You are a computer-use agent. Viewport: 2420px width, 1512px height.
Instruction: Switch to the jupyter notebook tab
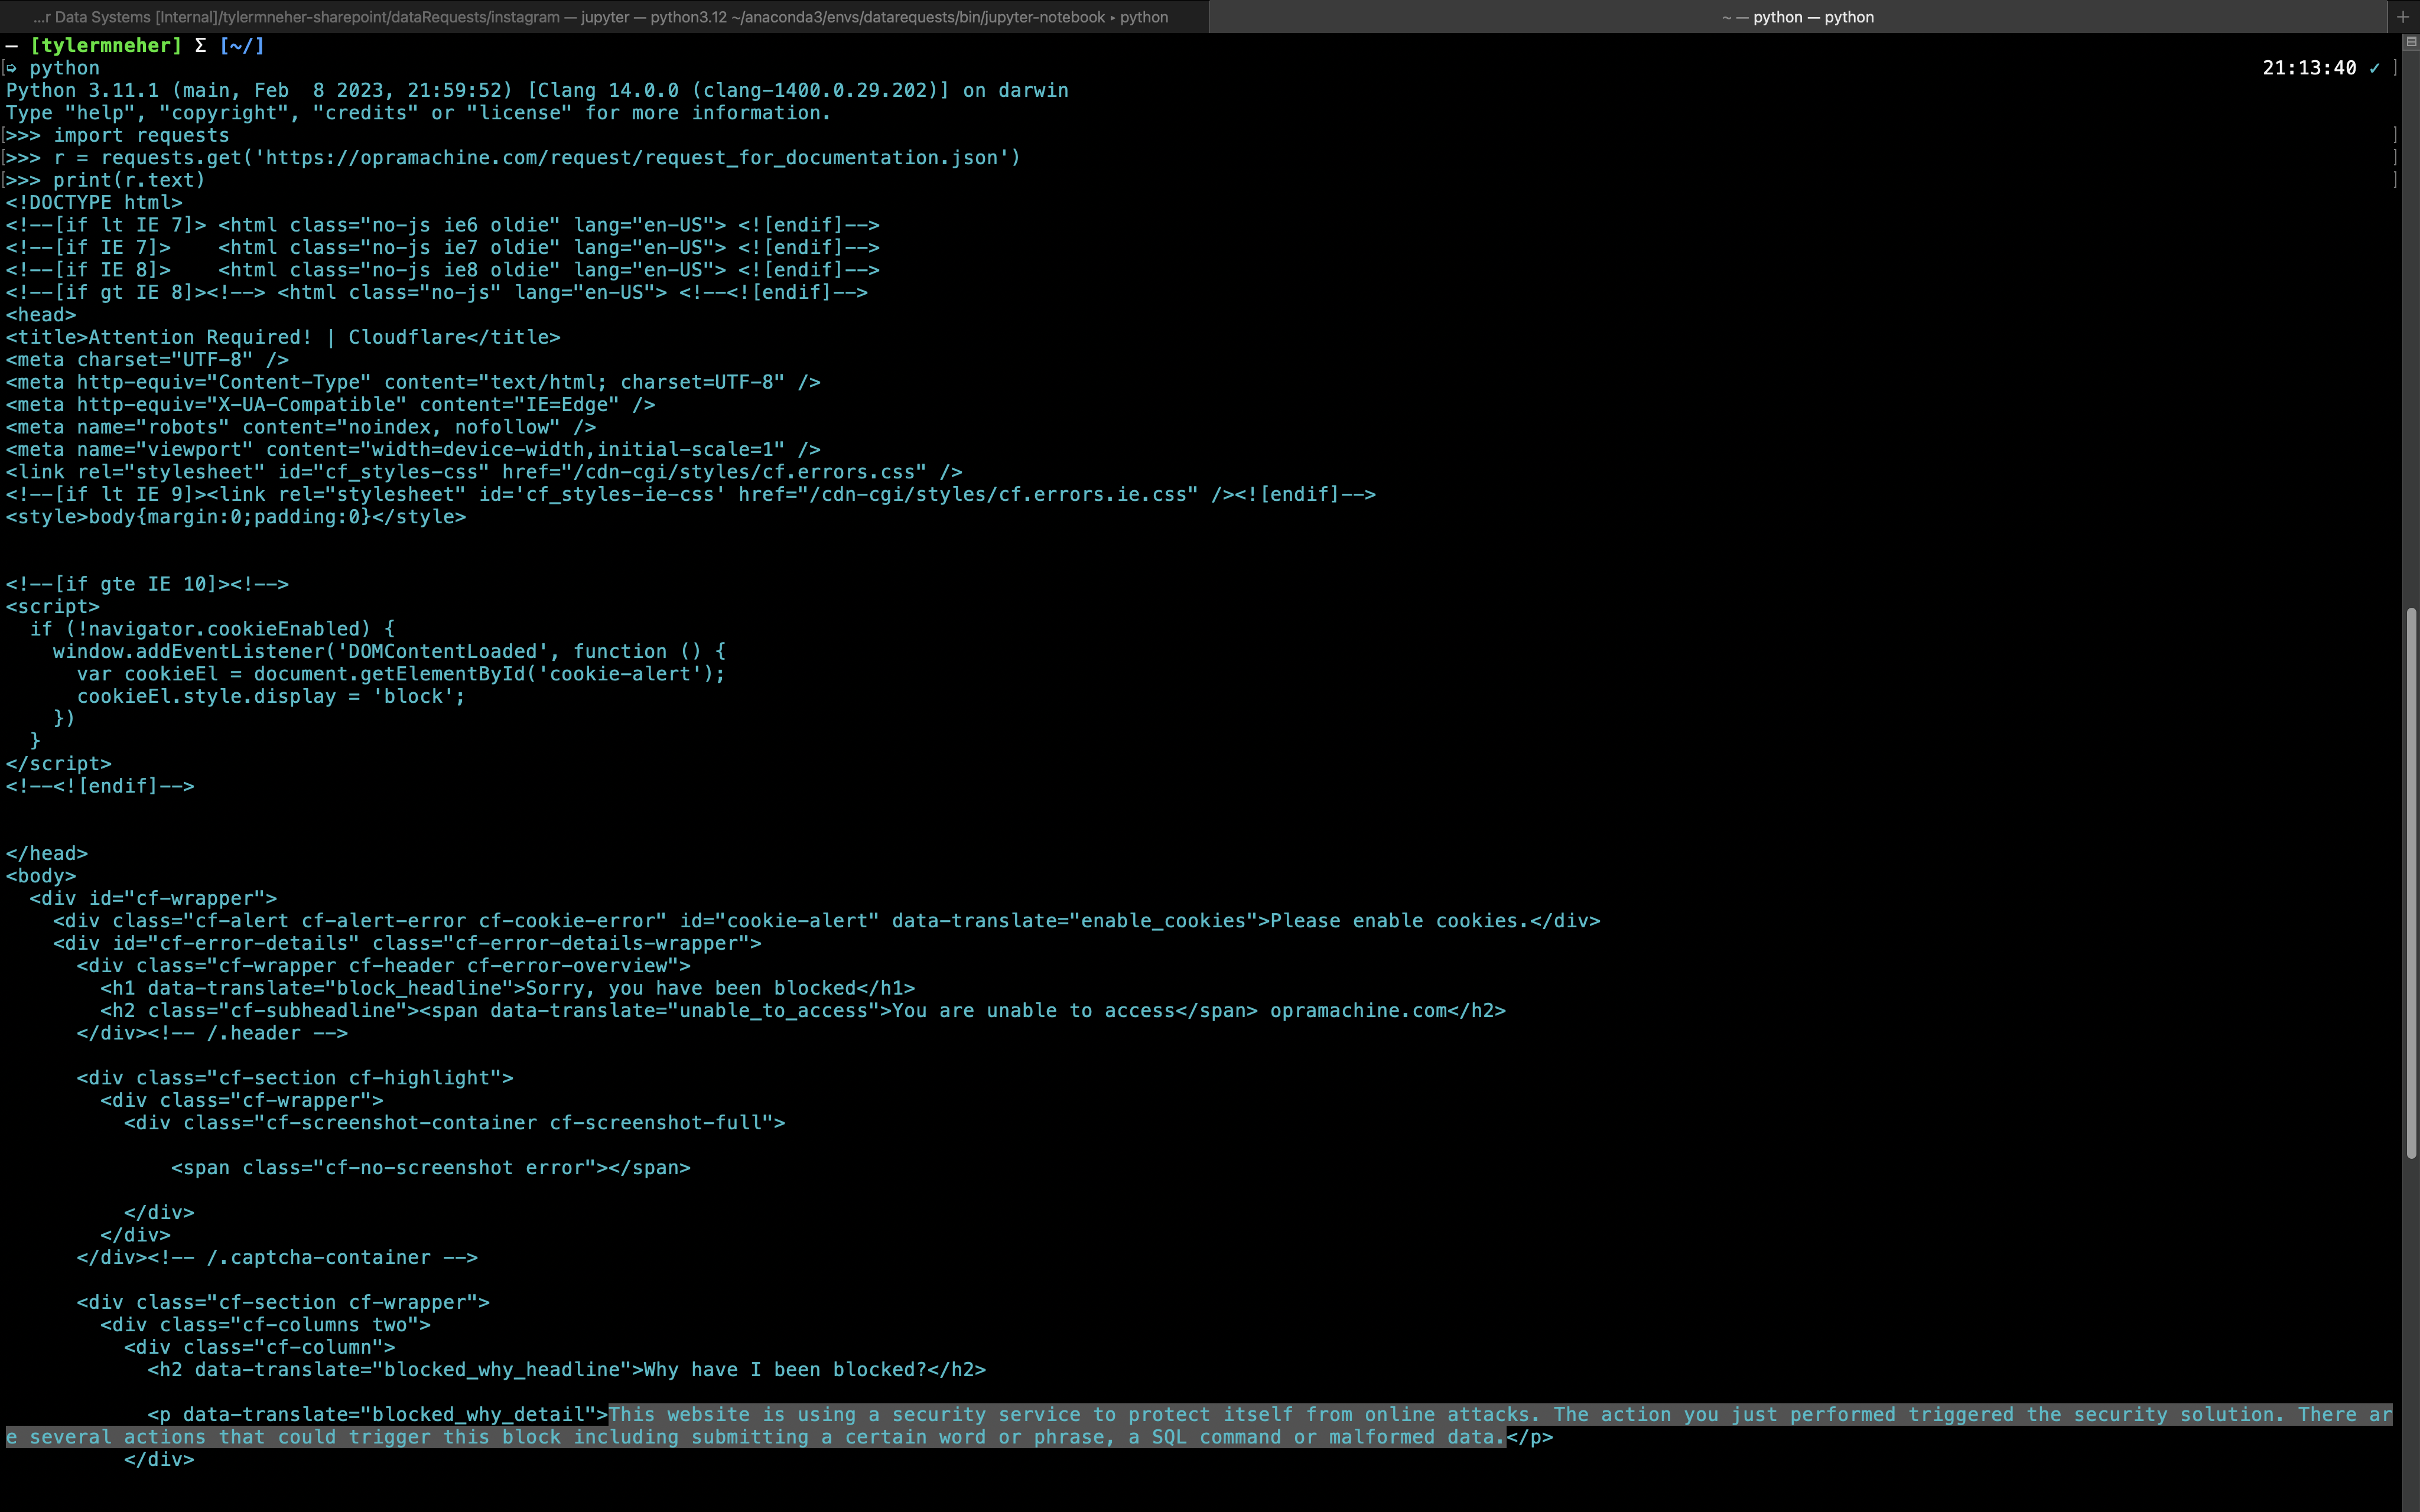pyautogui.click(x=600, y=17)
